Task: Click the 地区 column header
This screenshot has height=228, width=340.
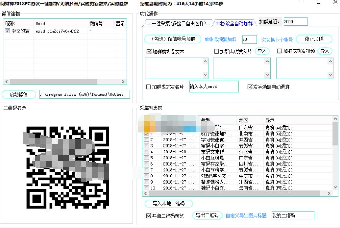Action: 250,120
